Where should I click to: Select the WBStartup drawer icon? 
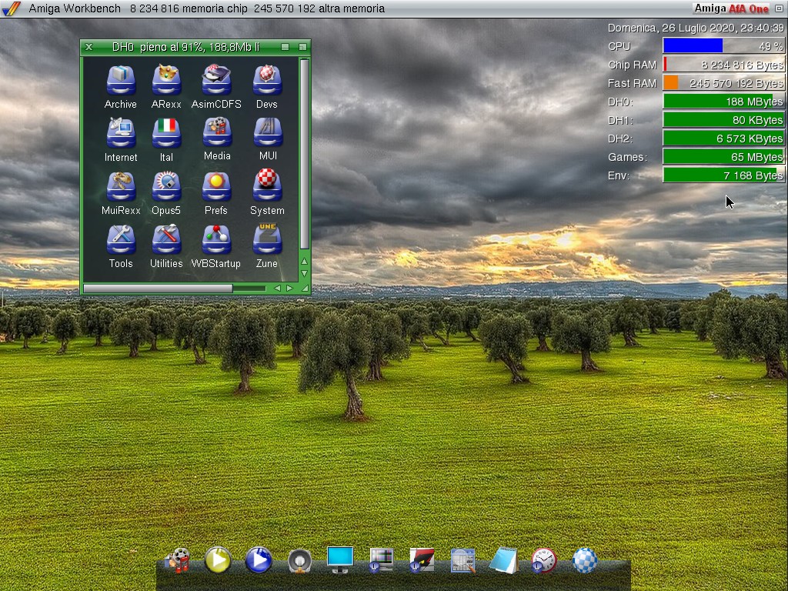click(216, 239)
